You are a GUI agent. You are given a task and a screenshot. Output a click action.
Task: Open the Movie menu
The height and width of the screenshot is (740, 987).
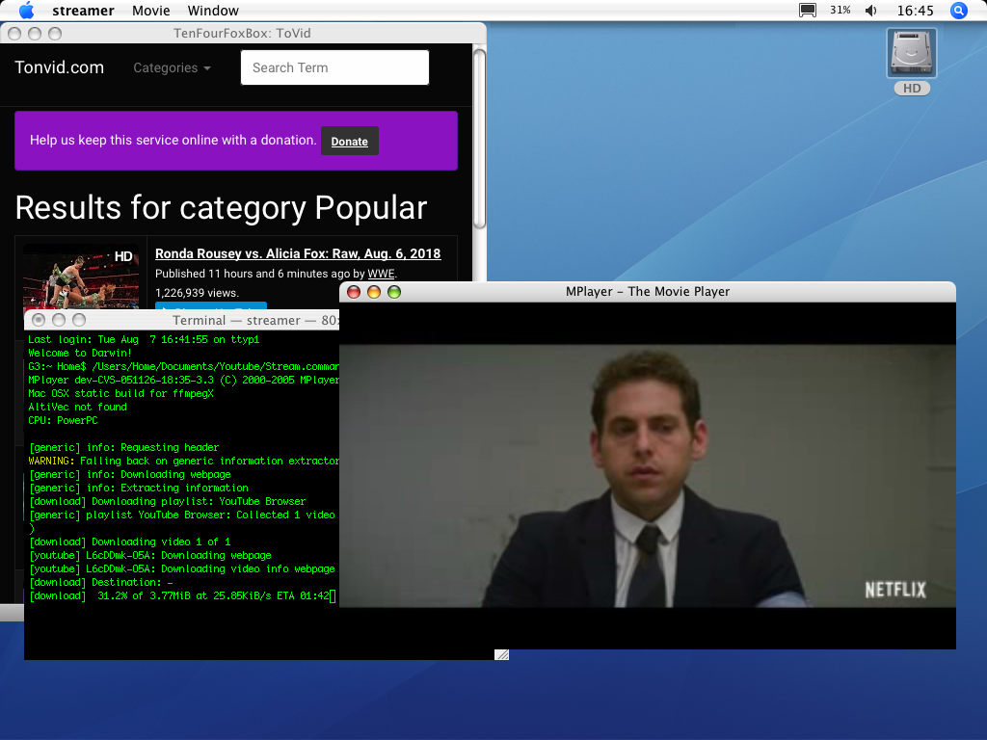point(151,11)
